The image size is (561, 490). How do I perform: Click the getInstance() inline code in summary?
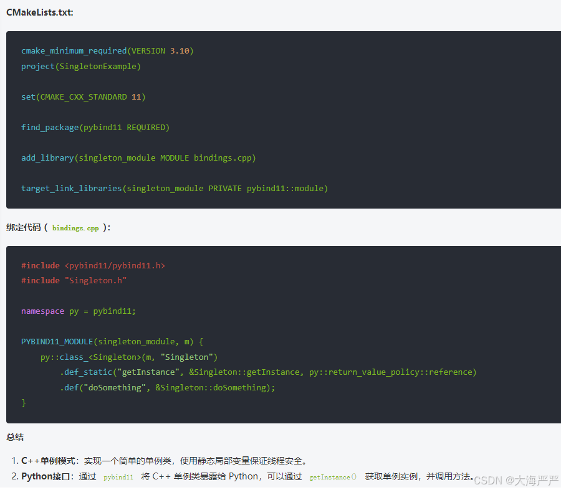[332, 476]
